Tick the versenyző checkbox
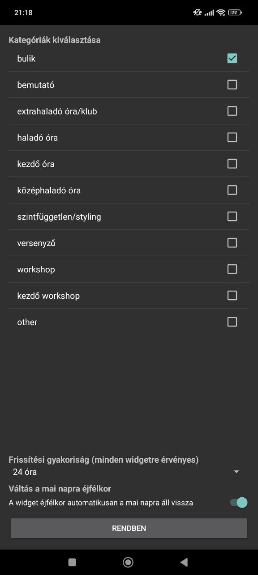 click(x=232, y=243)
